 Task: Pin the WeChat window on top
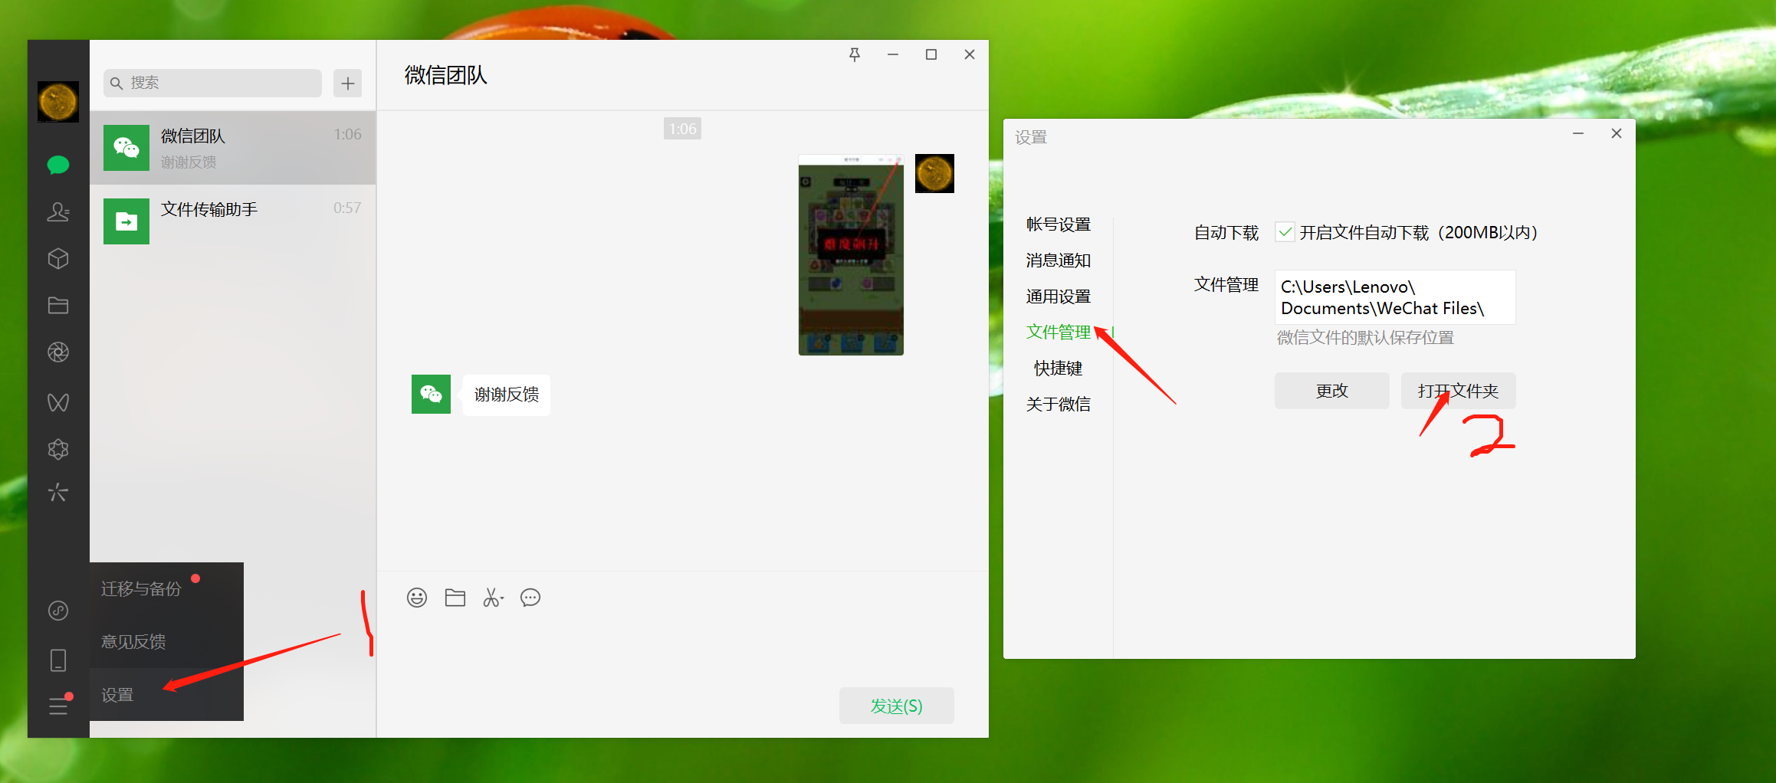855,54
